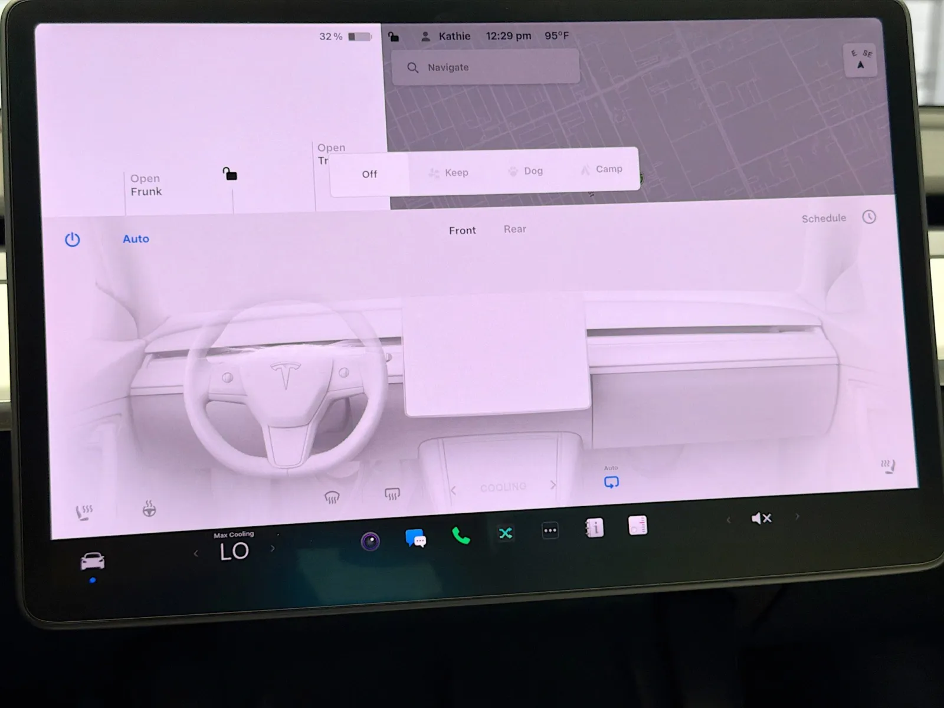This screenshot has height=708, width=944.
Task: Click the Navigate search field
Action: pyautogui.click(x=486, y=67)
